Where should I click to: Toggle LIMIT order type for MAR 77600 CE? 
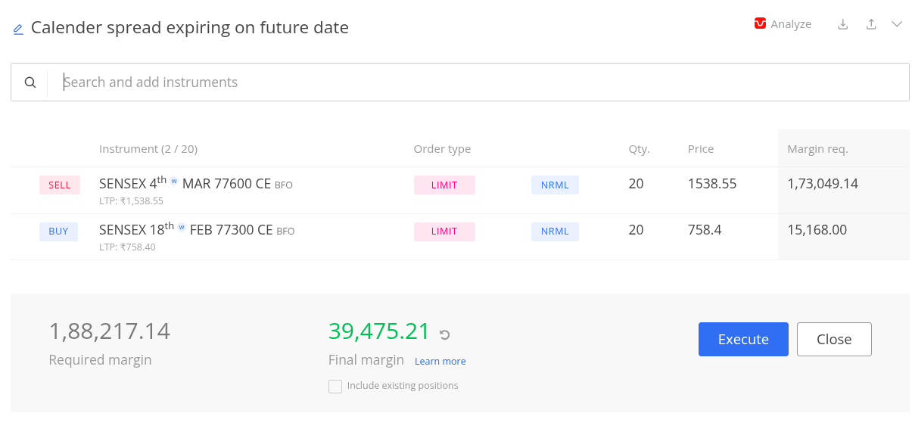coord(444,185)
